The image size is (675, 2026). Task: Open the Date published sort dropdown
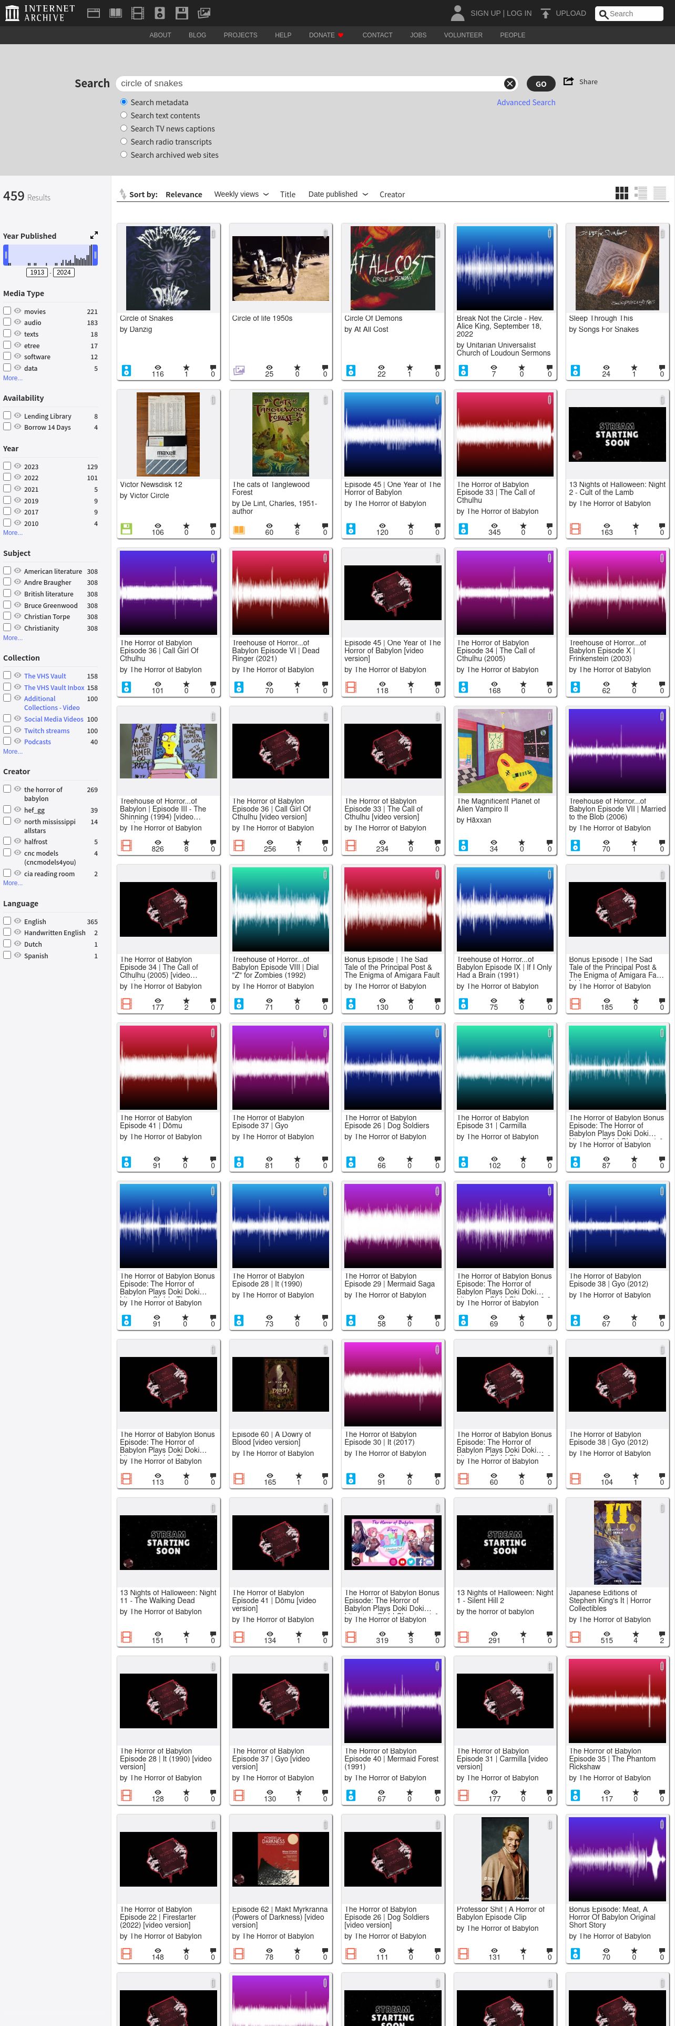[338, 194]
